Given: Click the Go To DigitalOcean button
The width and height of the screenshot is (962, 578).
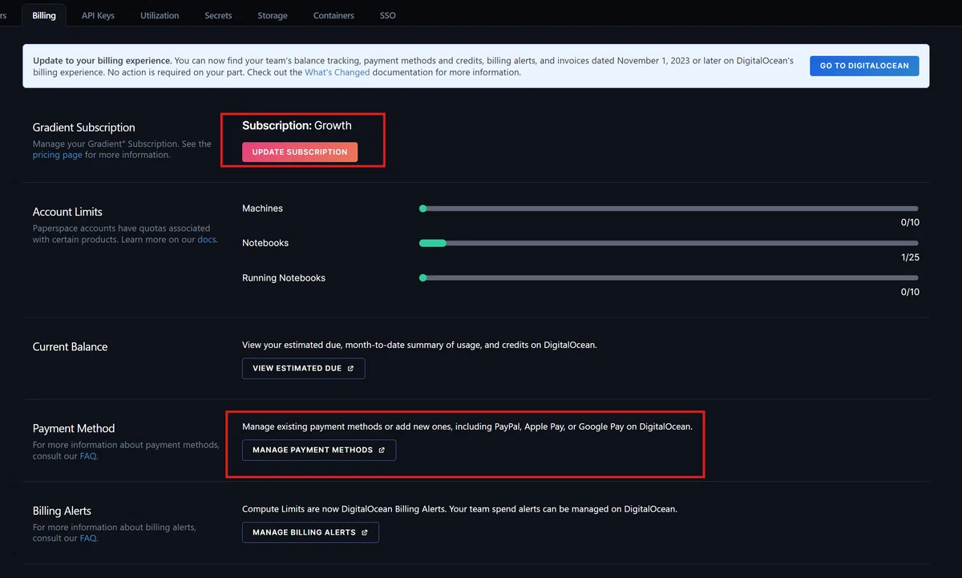Looking at the screenshot, I should pyautogui.click(x=864, y=66).
